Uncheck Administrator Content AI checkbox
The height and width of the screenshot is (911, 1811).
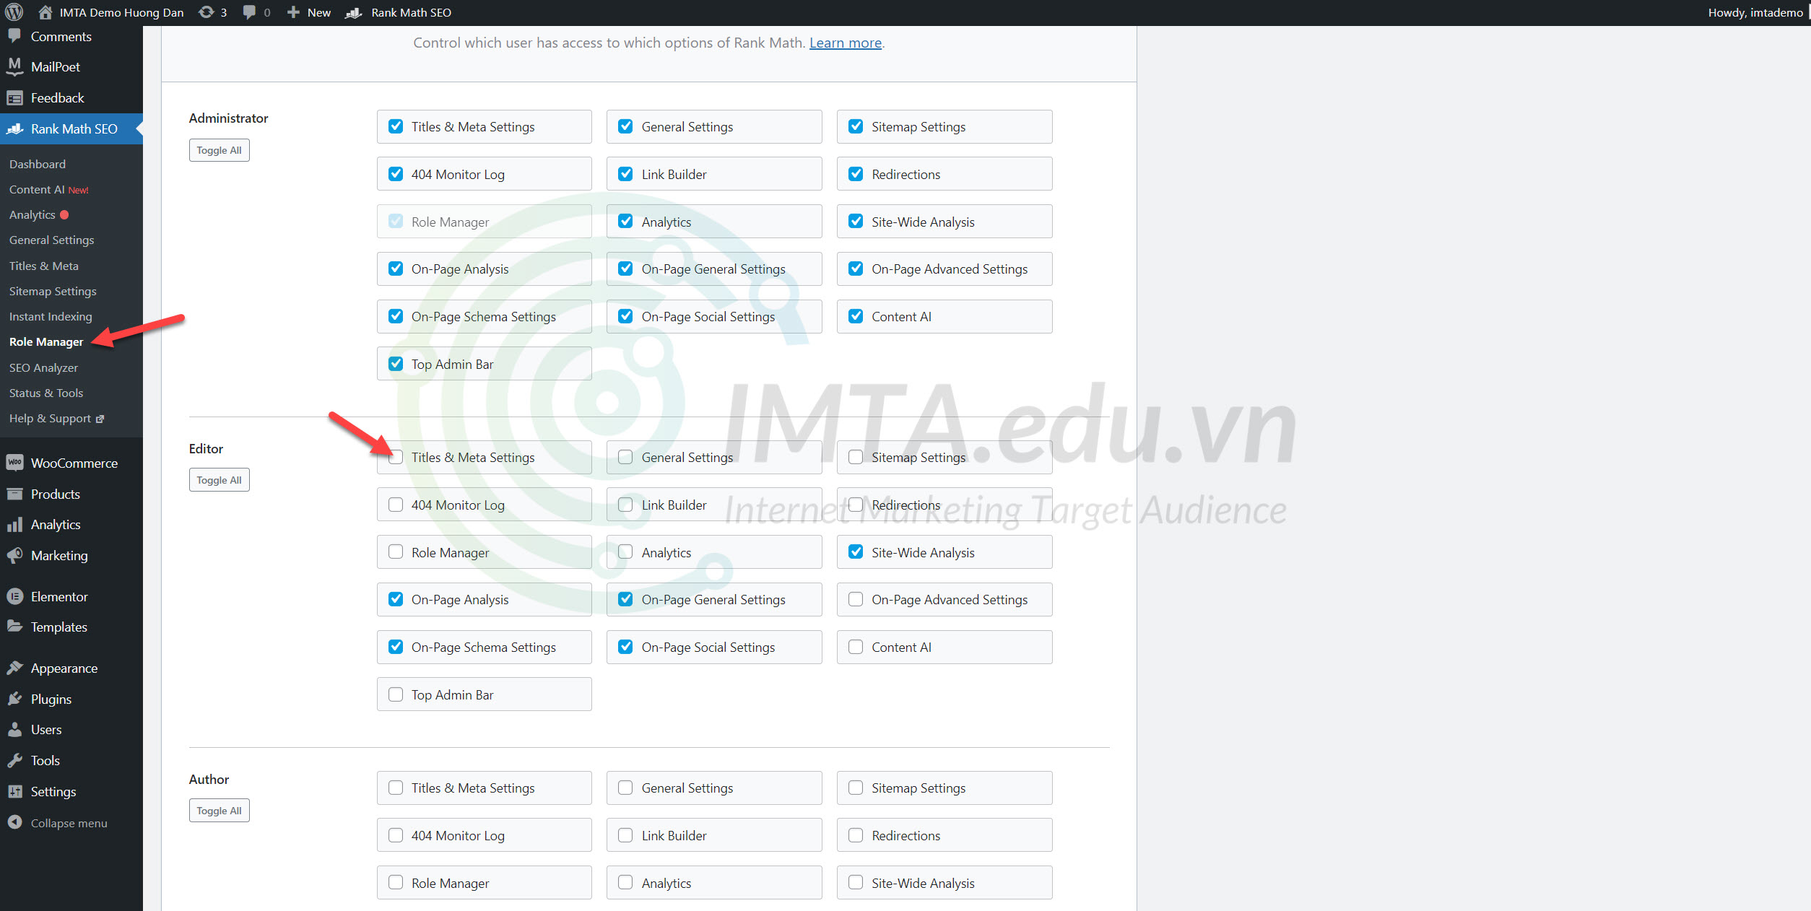(x=856, y=316)
